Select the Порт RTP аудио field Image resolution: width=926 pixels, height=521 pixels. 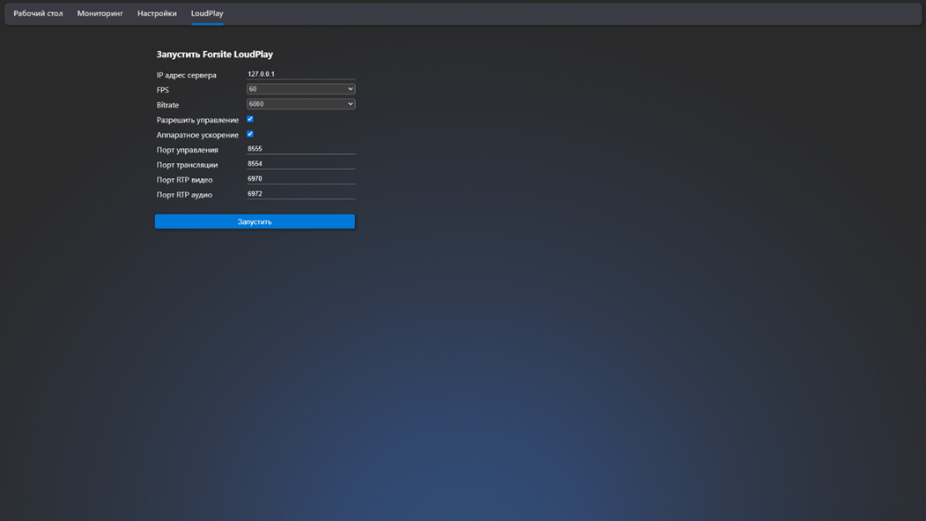pos(300,194)
